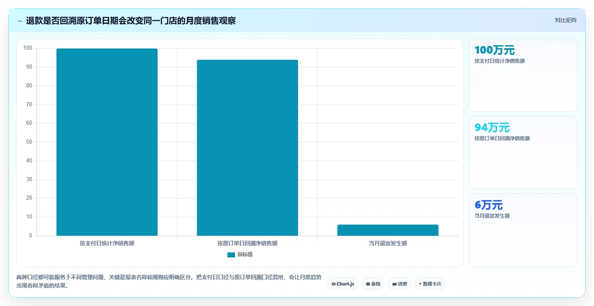
Task: Click the y-axis value 50
Action: [29, 142]
